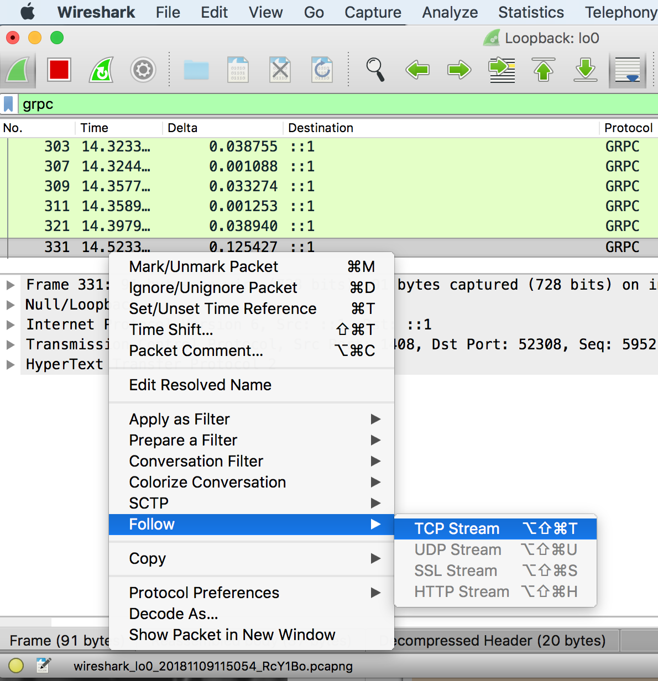This screenshot has height=681, width=658.
Task: Sort packets by the Destination column
Action: click(441, 128)
